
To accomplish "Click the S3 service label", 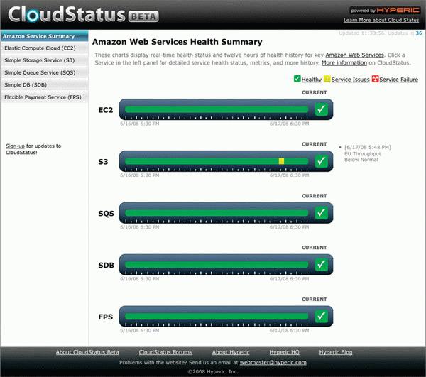I will point(103,162).
